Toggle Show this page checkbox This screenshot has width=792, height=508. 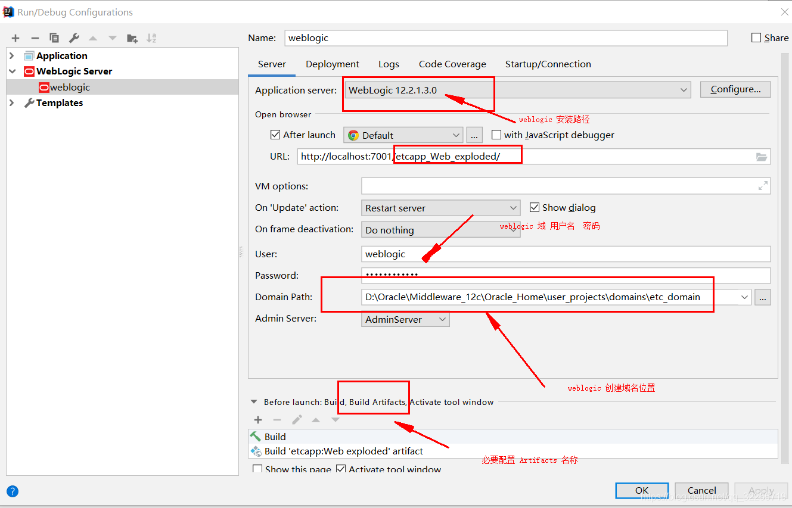257,469
